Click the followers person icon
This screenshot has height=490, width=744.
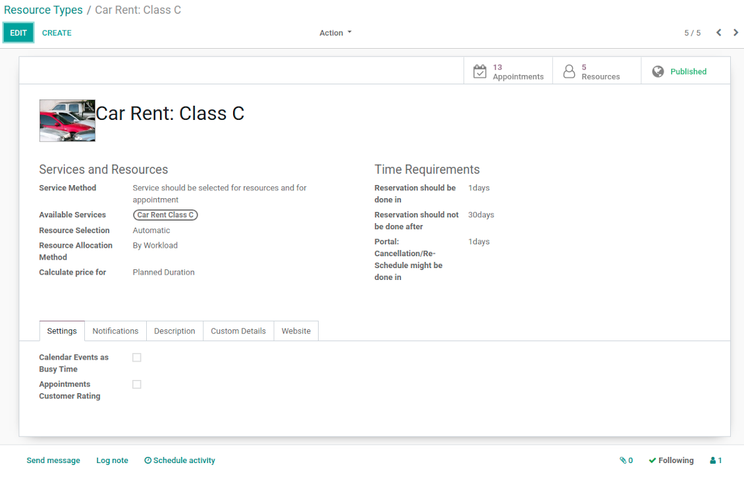coord(712,460)
